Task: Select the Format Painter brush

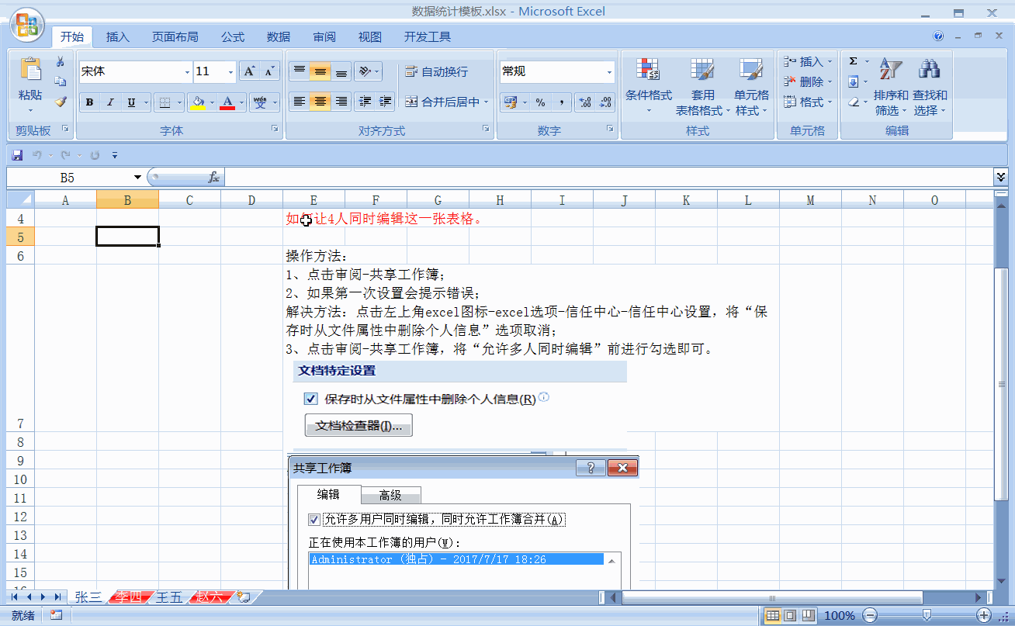Action: 61,102
